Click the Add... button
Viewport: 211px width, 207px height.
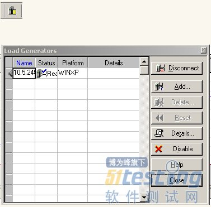click(177, 86)
